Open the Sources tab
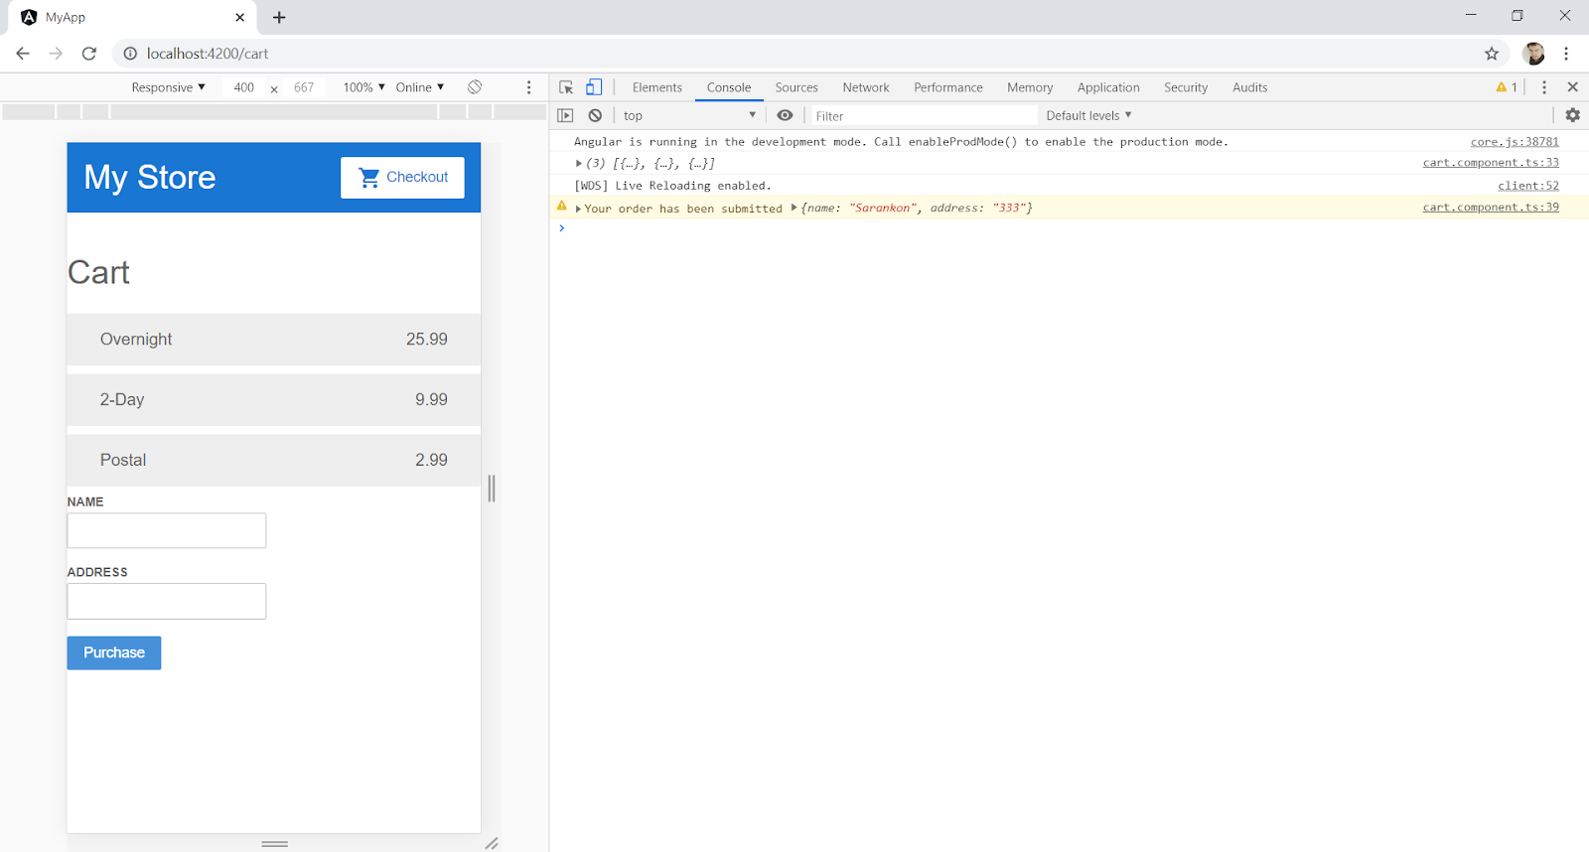1589x852 pixels. [x=796, y=87]
